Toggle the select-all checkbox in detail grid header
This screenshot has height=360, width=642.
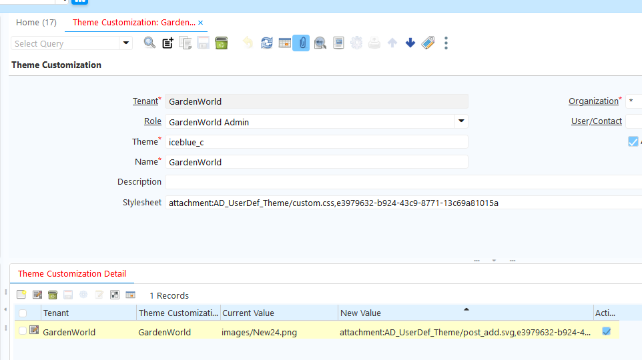(23, 313)
